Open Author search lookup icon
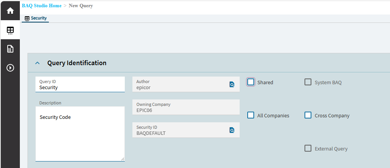Image resolution: width=390 pixels, height=168 pixels. pyautogui.click(x=232, y=84)
